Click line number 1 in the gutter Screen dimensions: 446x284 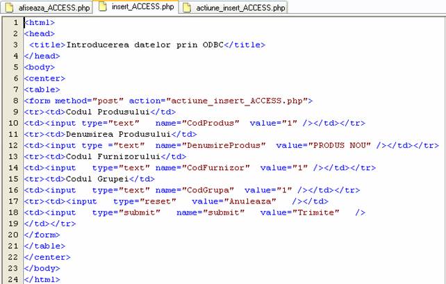(15, 23)
